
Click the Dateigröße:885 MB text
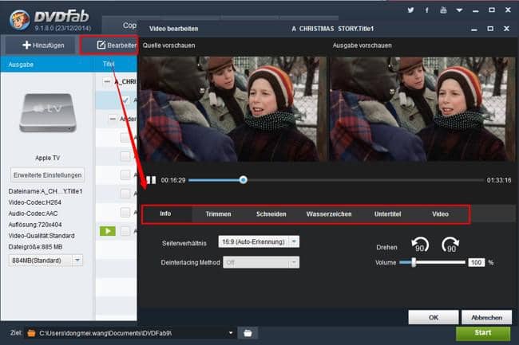35,247
